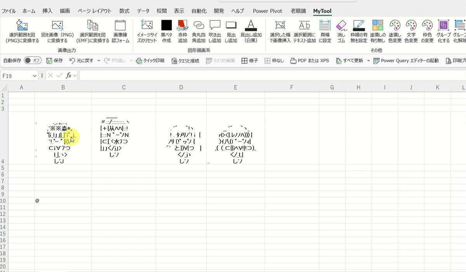Expand the 元に戻す undo history dropdown

[x=99, y=61]
